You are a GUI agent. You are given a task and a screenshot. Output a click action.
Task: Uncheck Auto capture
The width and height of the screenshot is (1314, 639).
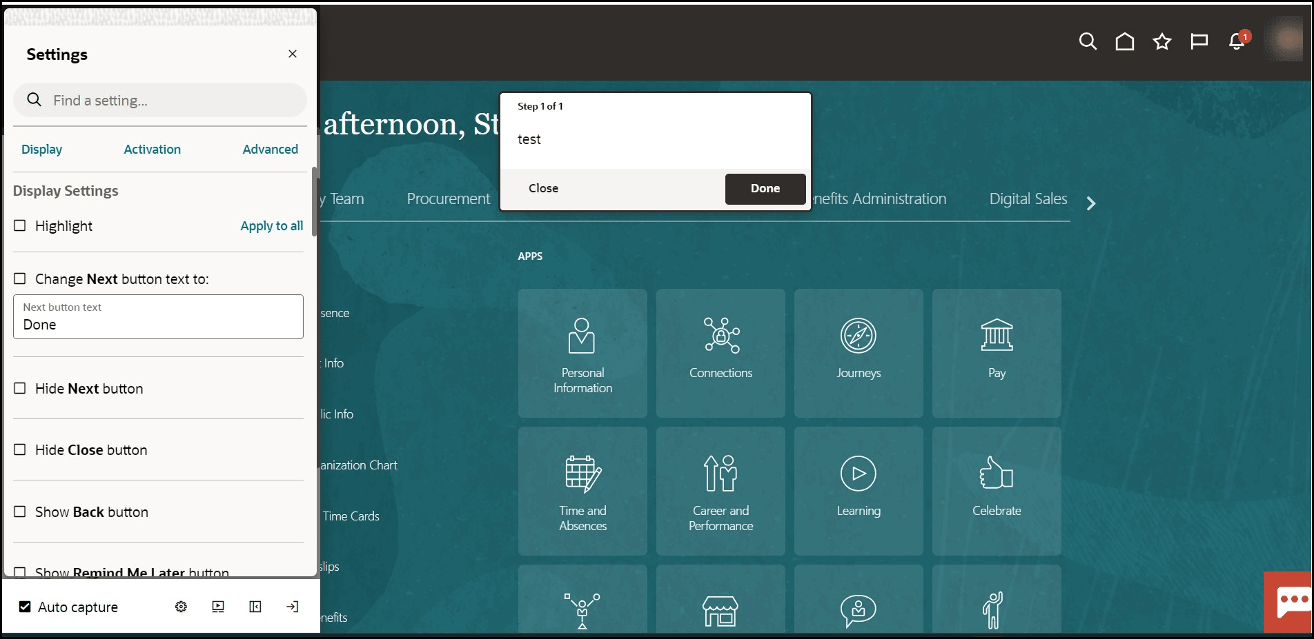[24, 607]
